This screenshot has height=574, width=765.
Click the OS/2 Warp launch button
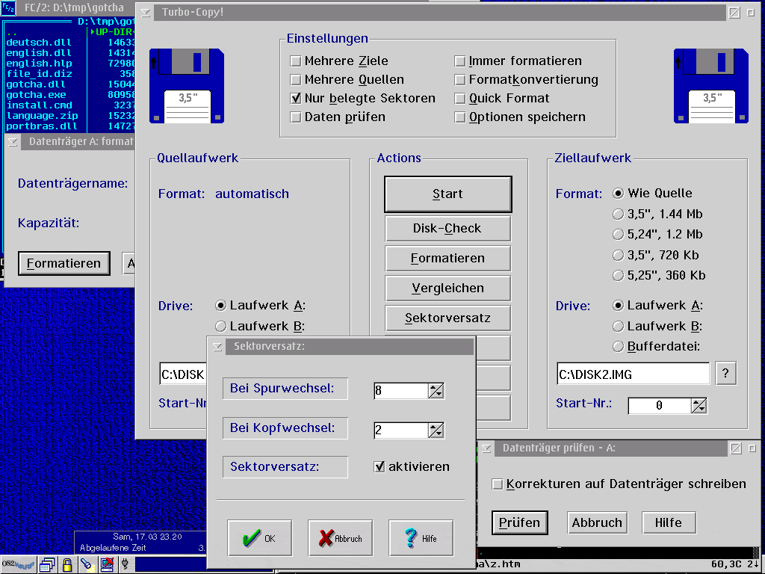click(18, 564)
